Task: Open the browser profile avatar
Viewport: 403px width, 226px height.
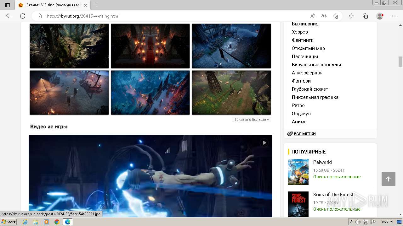Action: [380, 16]
